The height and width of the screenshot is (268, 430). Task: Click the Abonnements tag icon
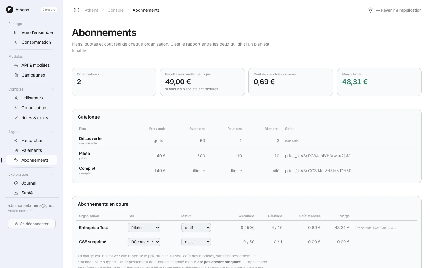(16, 160)
